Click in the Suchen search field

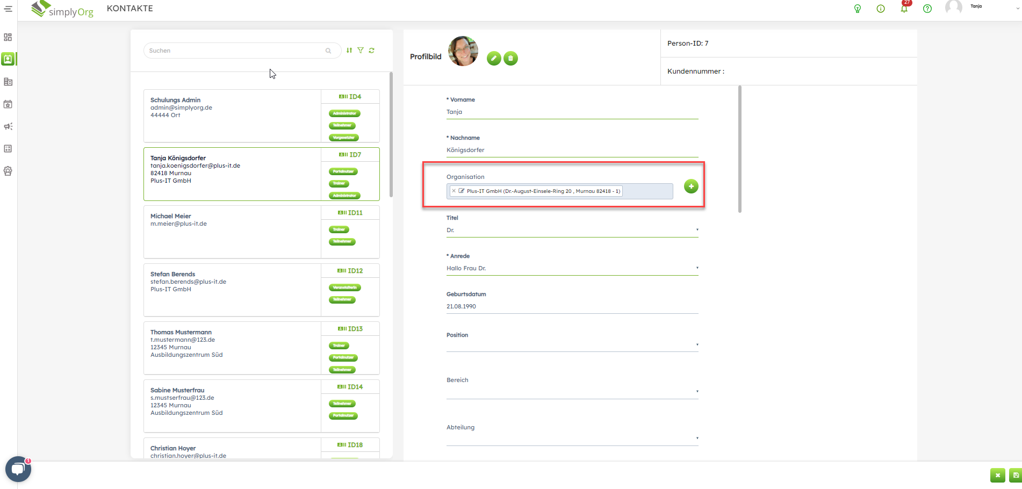click(236, 51)
